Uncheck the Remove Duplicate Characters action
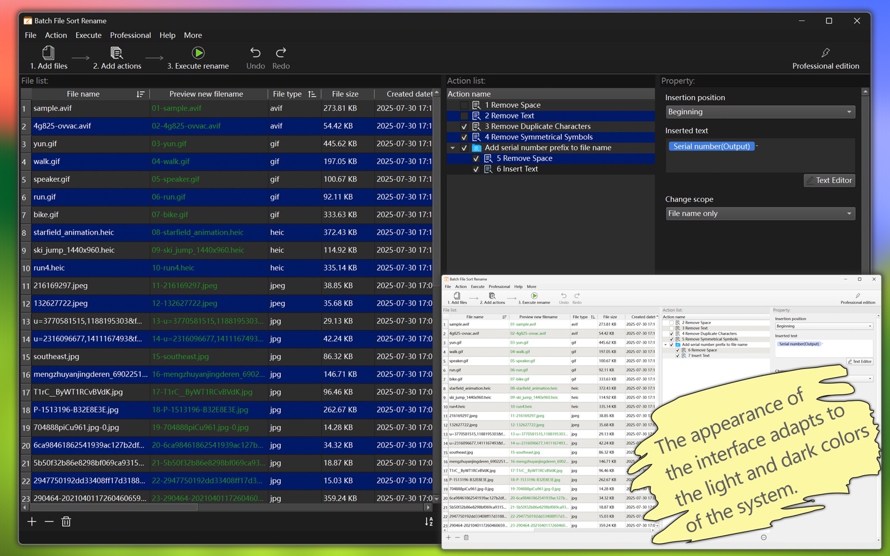890x556 pixels. point(464,127)
